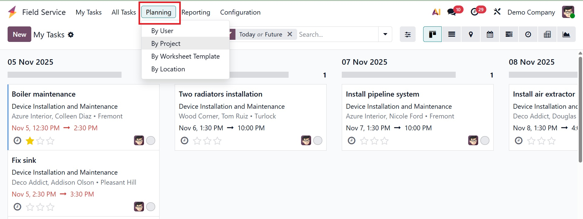This screenshot has height=219, width=583.
Task: Open My Tasks settings gear menu
Action: [x=71, y=35]
